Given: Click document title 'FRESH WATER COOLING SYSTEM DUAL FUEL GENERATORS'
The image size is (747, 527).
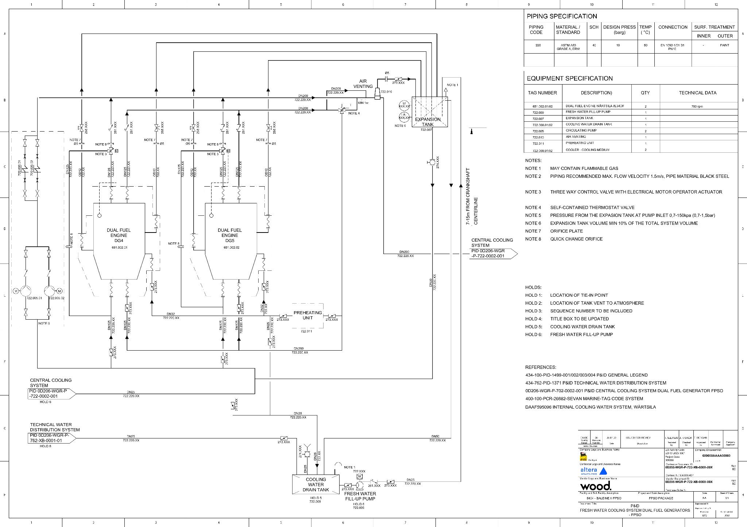Looking at the screenshot, I should 635,510.
